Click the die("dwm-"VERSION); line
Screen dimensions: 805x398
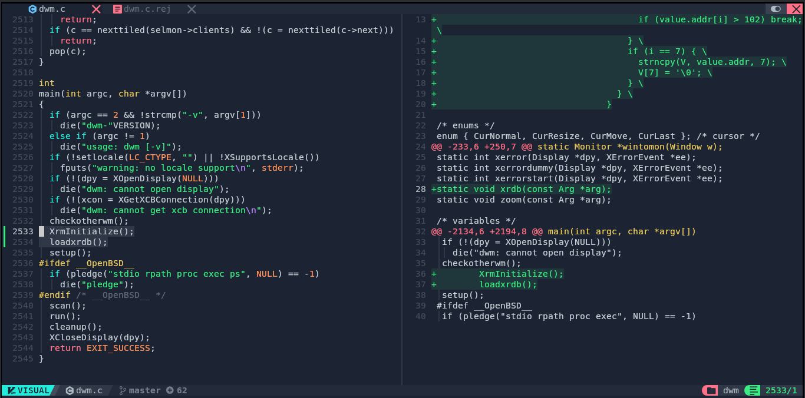pyautogui.click(x=110, y=125)
